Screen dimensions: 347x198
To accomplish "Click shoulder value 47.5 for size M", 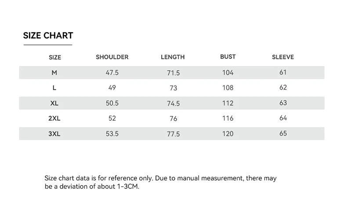I will pos(112,73).
